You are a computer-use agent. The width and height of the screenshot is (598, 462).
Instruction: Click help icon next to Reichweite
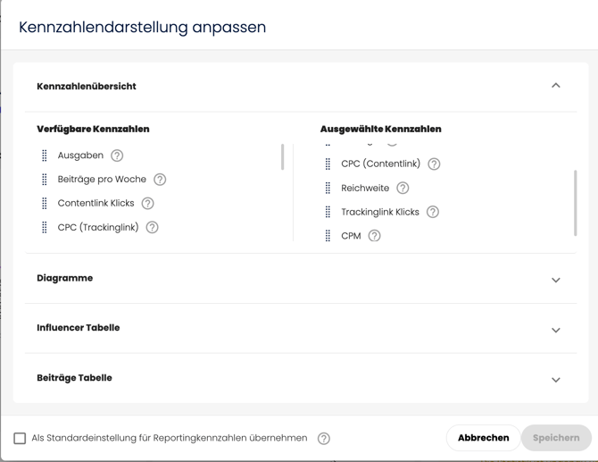point(403,188)
